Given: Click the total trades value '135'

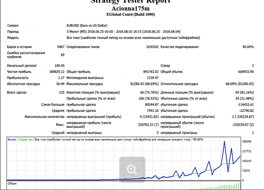Looking at the screenshot, I should coord(62,92).
